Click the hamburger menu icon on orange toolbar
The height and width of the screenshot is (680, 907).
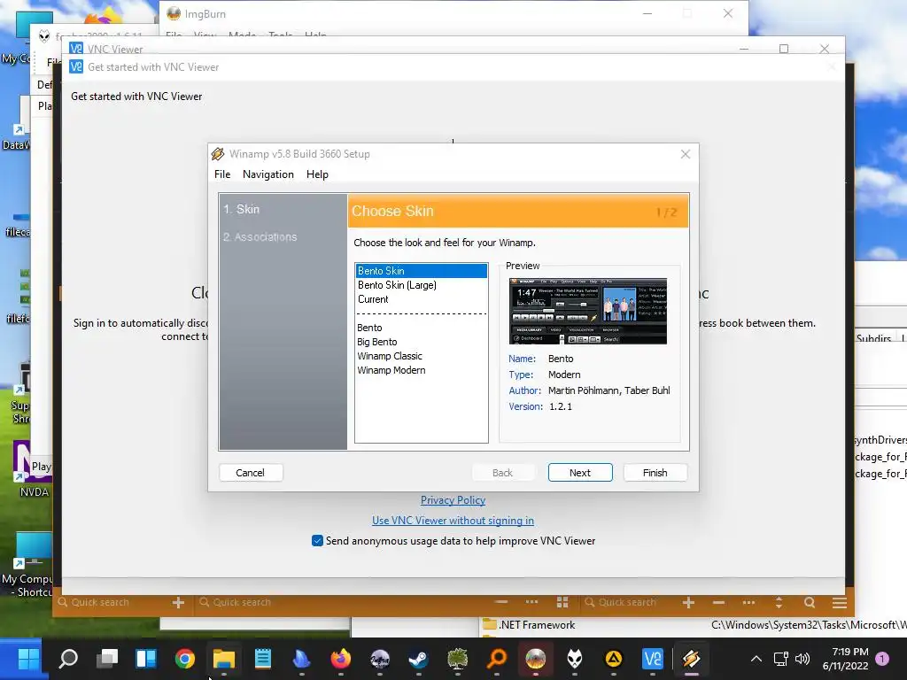tap(840, 602)
